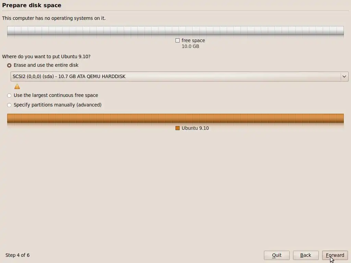Click the Step 4 of 6 indicator
Screen dimensions: 351x263
(17, 255)
